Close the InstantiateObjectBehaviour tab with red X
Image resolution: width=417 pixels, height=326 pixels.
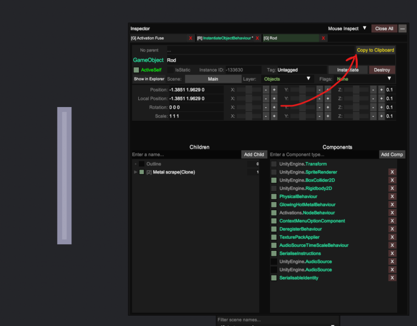[x=257, y=38]
